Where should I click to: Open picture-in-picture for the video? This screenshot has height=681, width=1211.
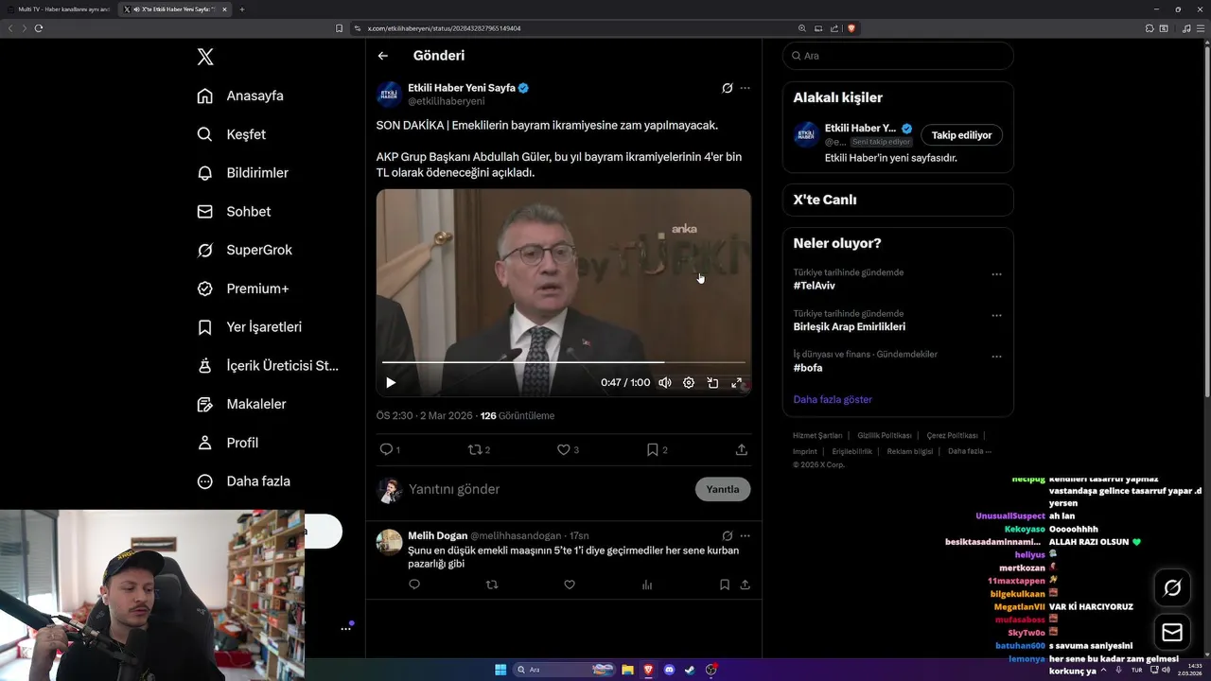click(712, 382)
